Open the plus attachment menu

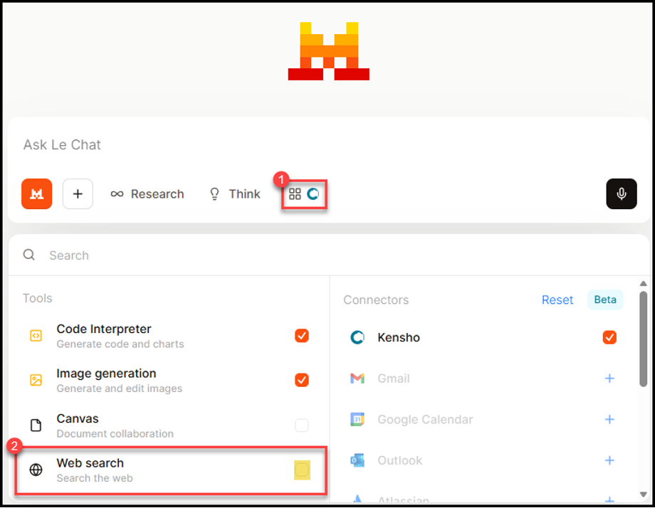coord(78,194)
